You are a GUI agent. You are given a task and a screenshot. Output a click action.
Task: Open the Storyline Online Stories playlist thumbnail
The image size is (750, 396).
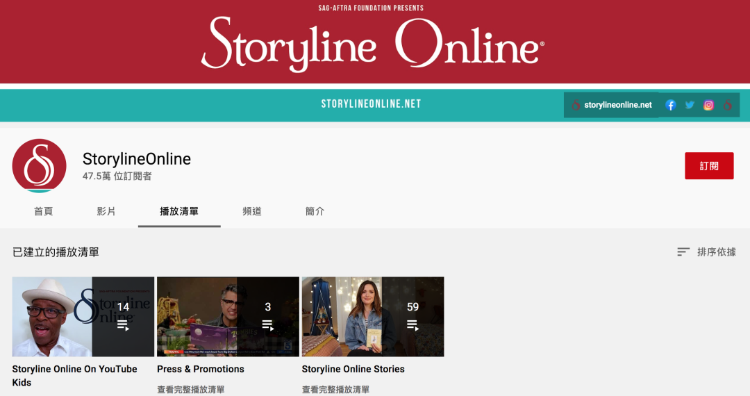coord(372,317)
